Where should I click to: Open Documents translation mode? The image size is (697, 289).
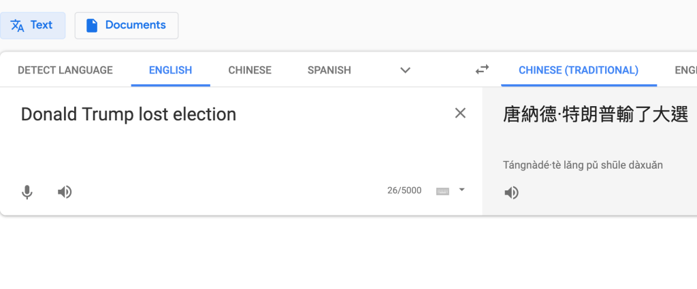click(x=127, y=25)
